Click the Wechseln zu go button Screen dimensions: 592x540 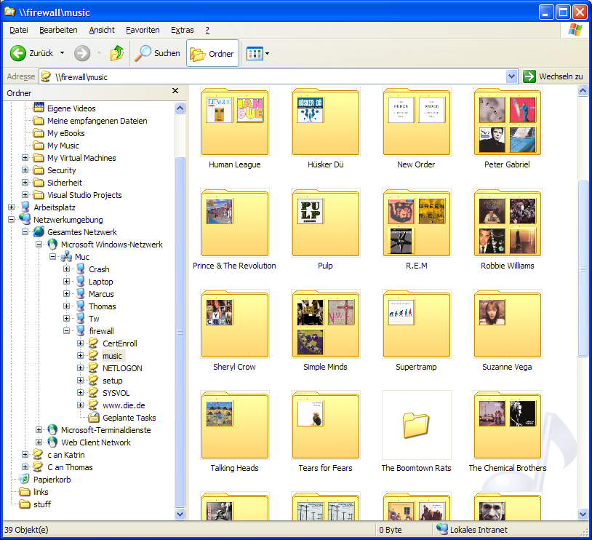pos(553,76)
